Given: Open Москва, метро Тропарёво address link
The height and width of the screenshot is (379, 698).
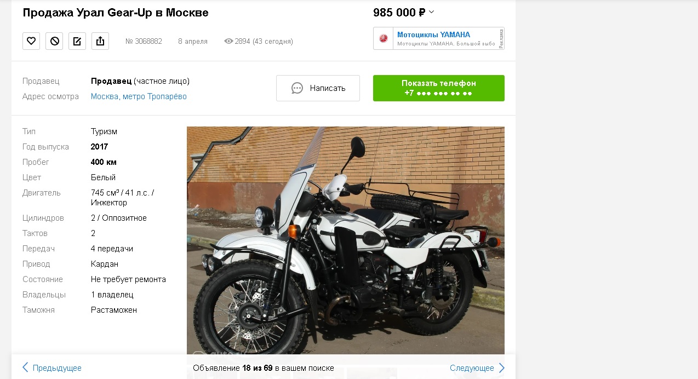Looking at the screenshot, I should (x=139, y=96).
